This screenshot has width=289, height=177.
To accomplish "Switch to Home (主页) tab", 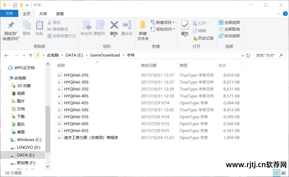I will pyautogui.click(x=26, y=14).
